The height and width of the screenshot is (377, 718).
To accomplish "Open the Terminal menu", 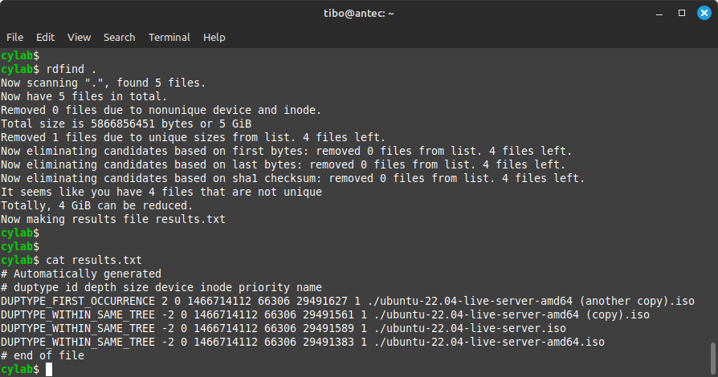I will [169, 38].
